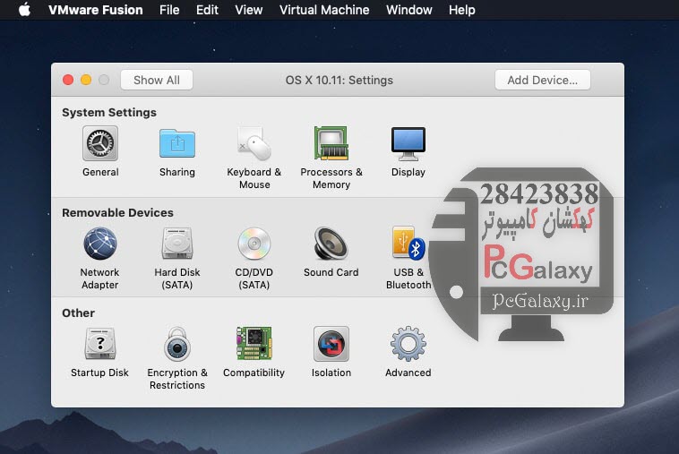
Task: Open the Apple menu
Action: pos(24,10)
